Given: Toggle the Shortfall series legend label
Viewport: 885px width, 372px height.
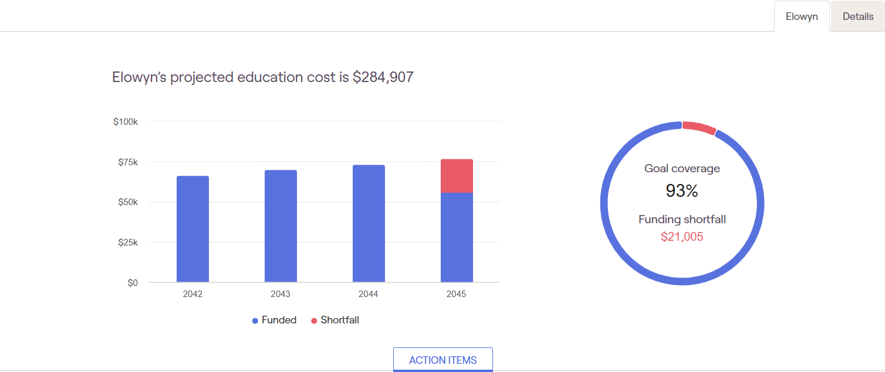Looking at the screenshot, I should tap(340, 320).
